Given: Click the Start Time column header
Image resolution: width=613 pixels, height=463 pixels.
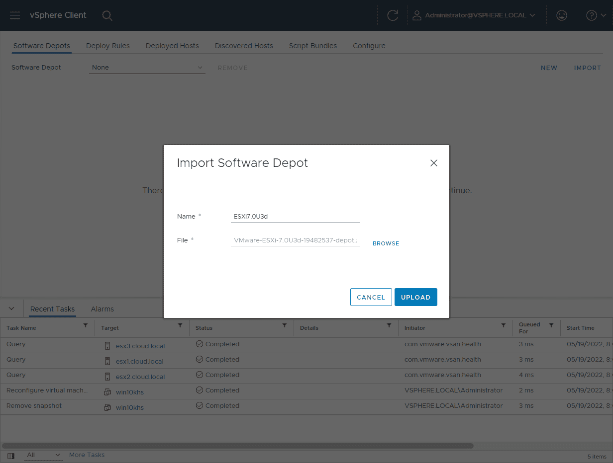Looking at the screenshot, I should point(581,328).
